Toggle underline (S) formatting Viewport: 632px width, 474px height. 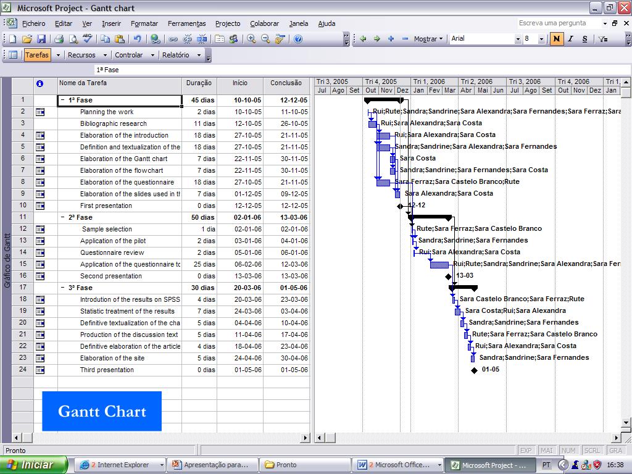[585, 39]
